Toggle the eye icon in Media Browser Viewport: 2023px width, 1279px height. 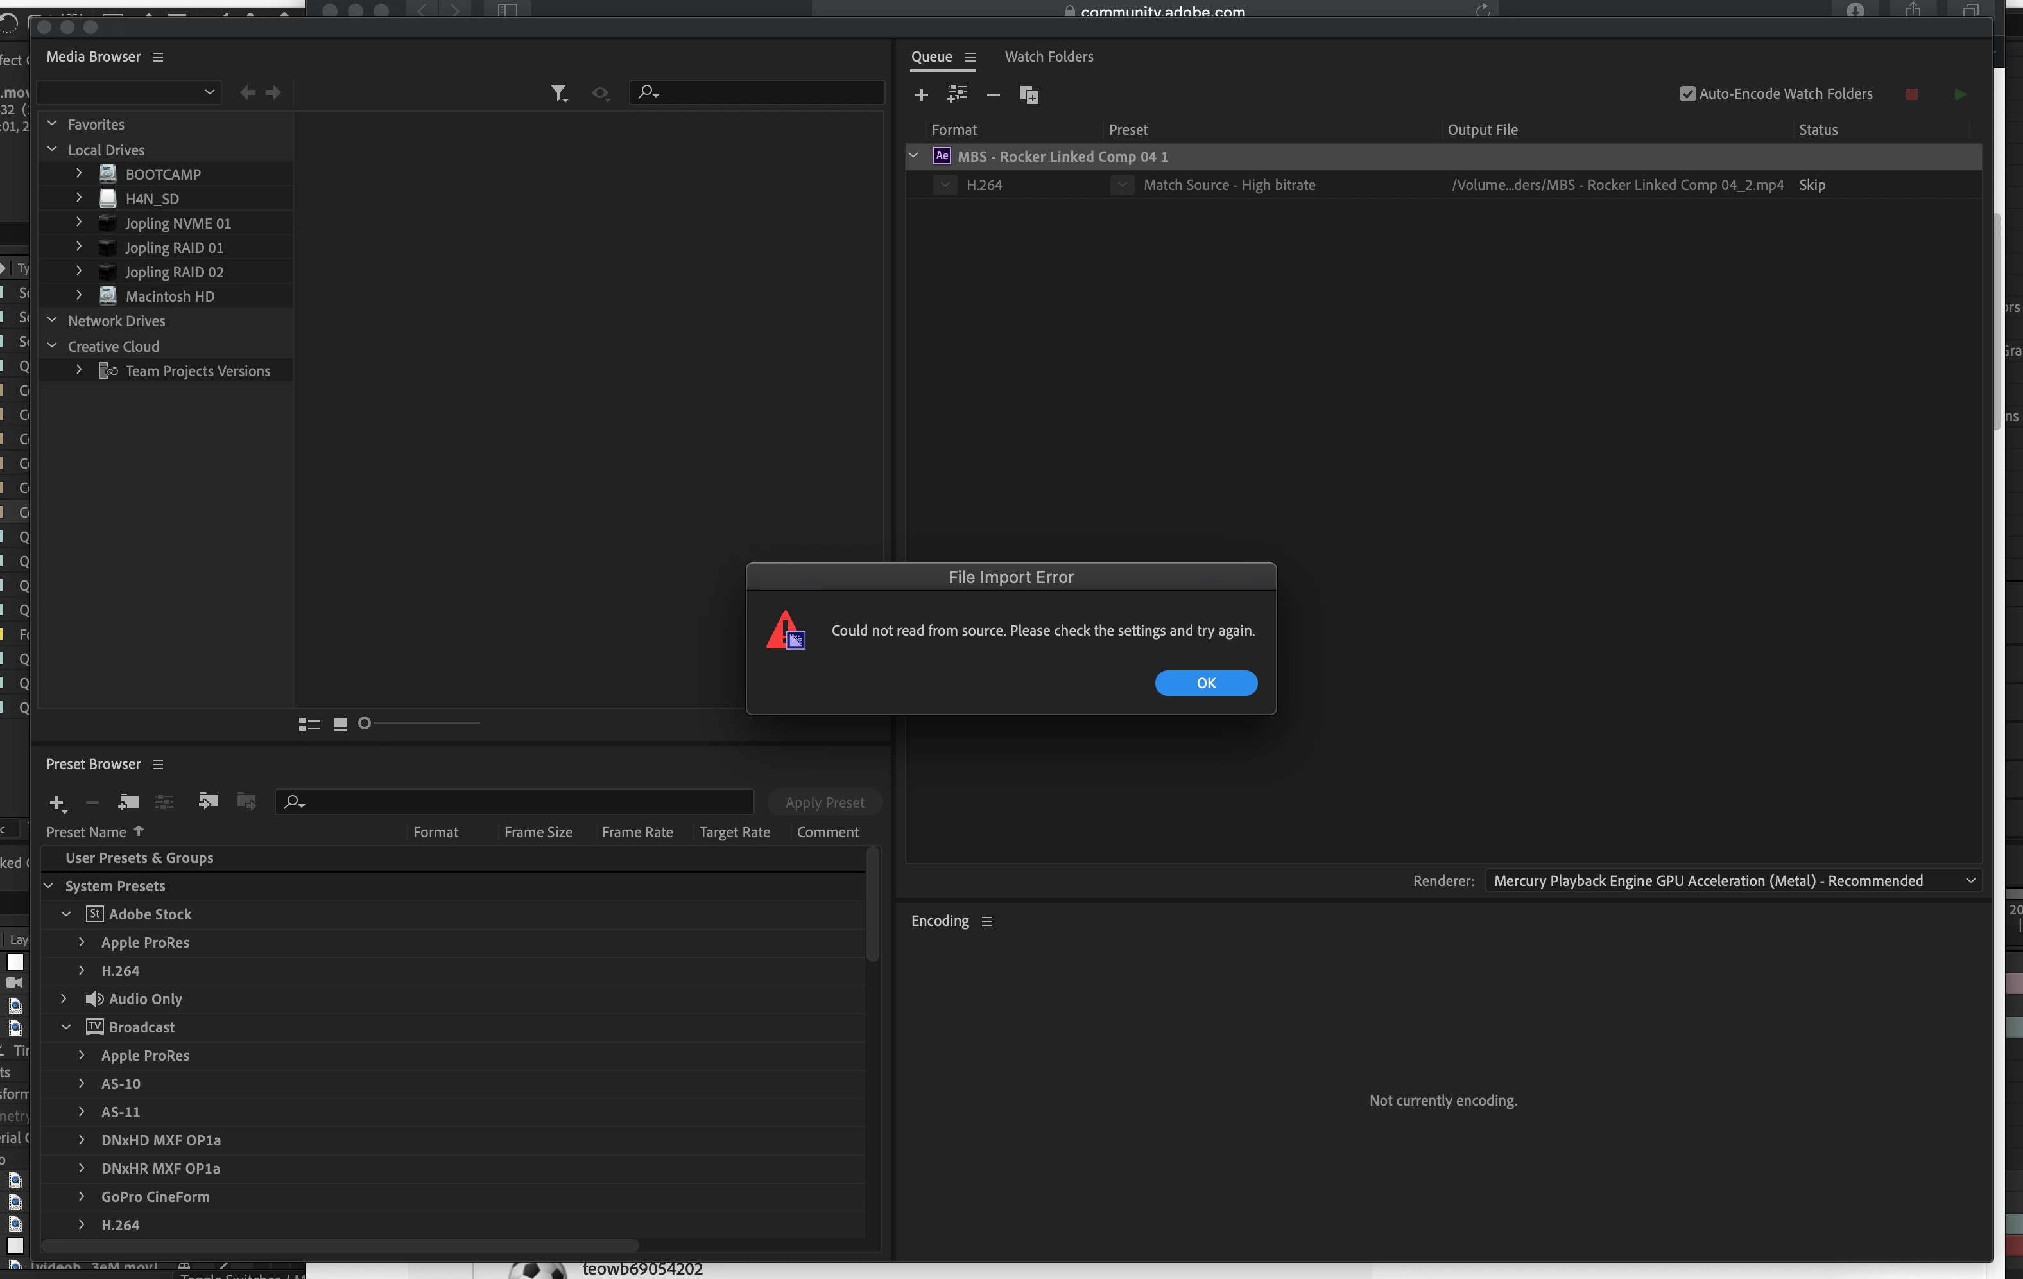coord(599,92)
